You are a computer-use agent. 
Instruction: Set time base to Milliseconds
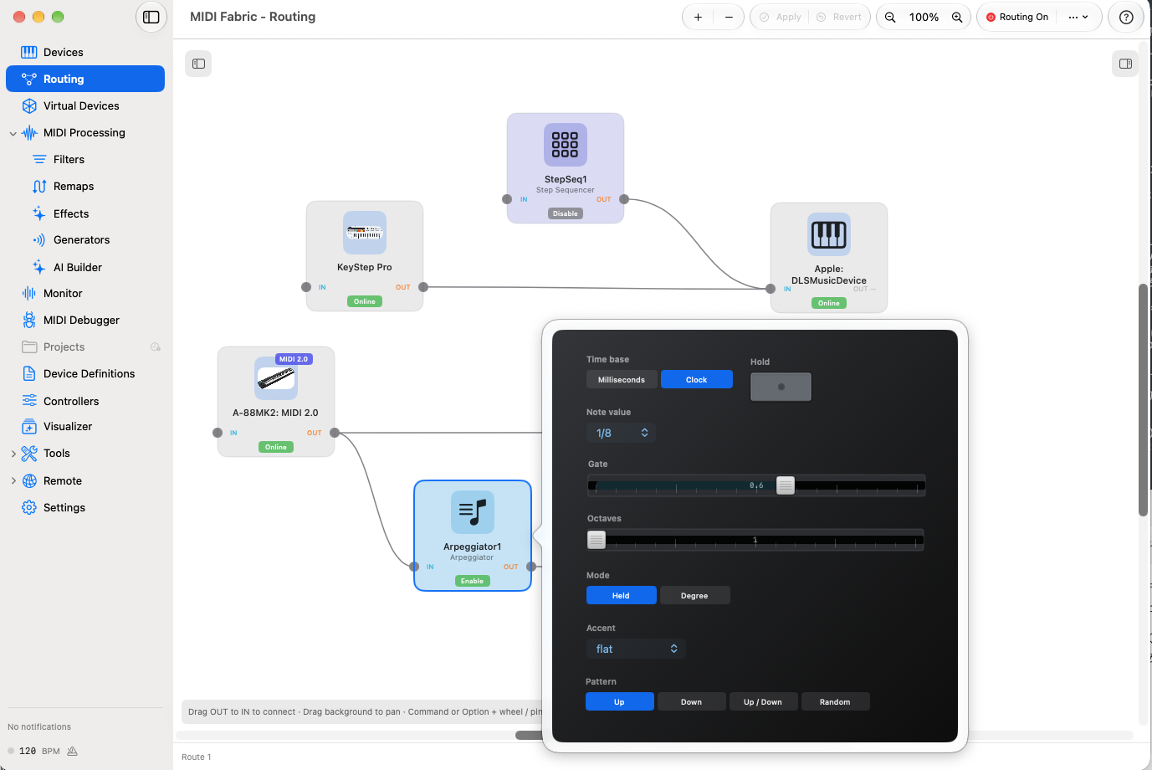point(622,379)
